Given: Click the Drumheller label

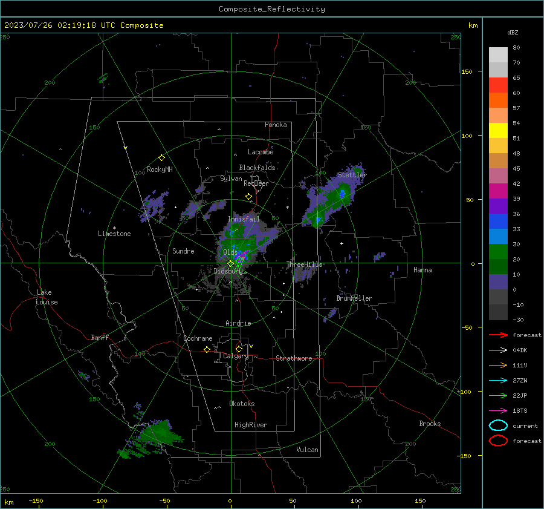Looking at the screenshot, I should pos(354,298).
